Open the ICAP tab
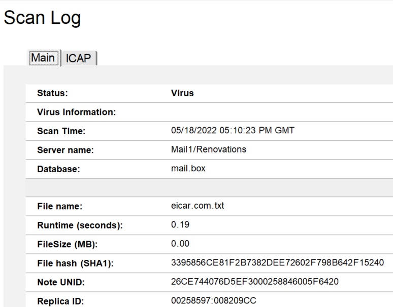 tap(79, 58)
